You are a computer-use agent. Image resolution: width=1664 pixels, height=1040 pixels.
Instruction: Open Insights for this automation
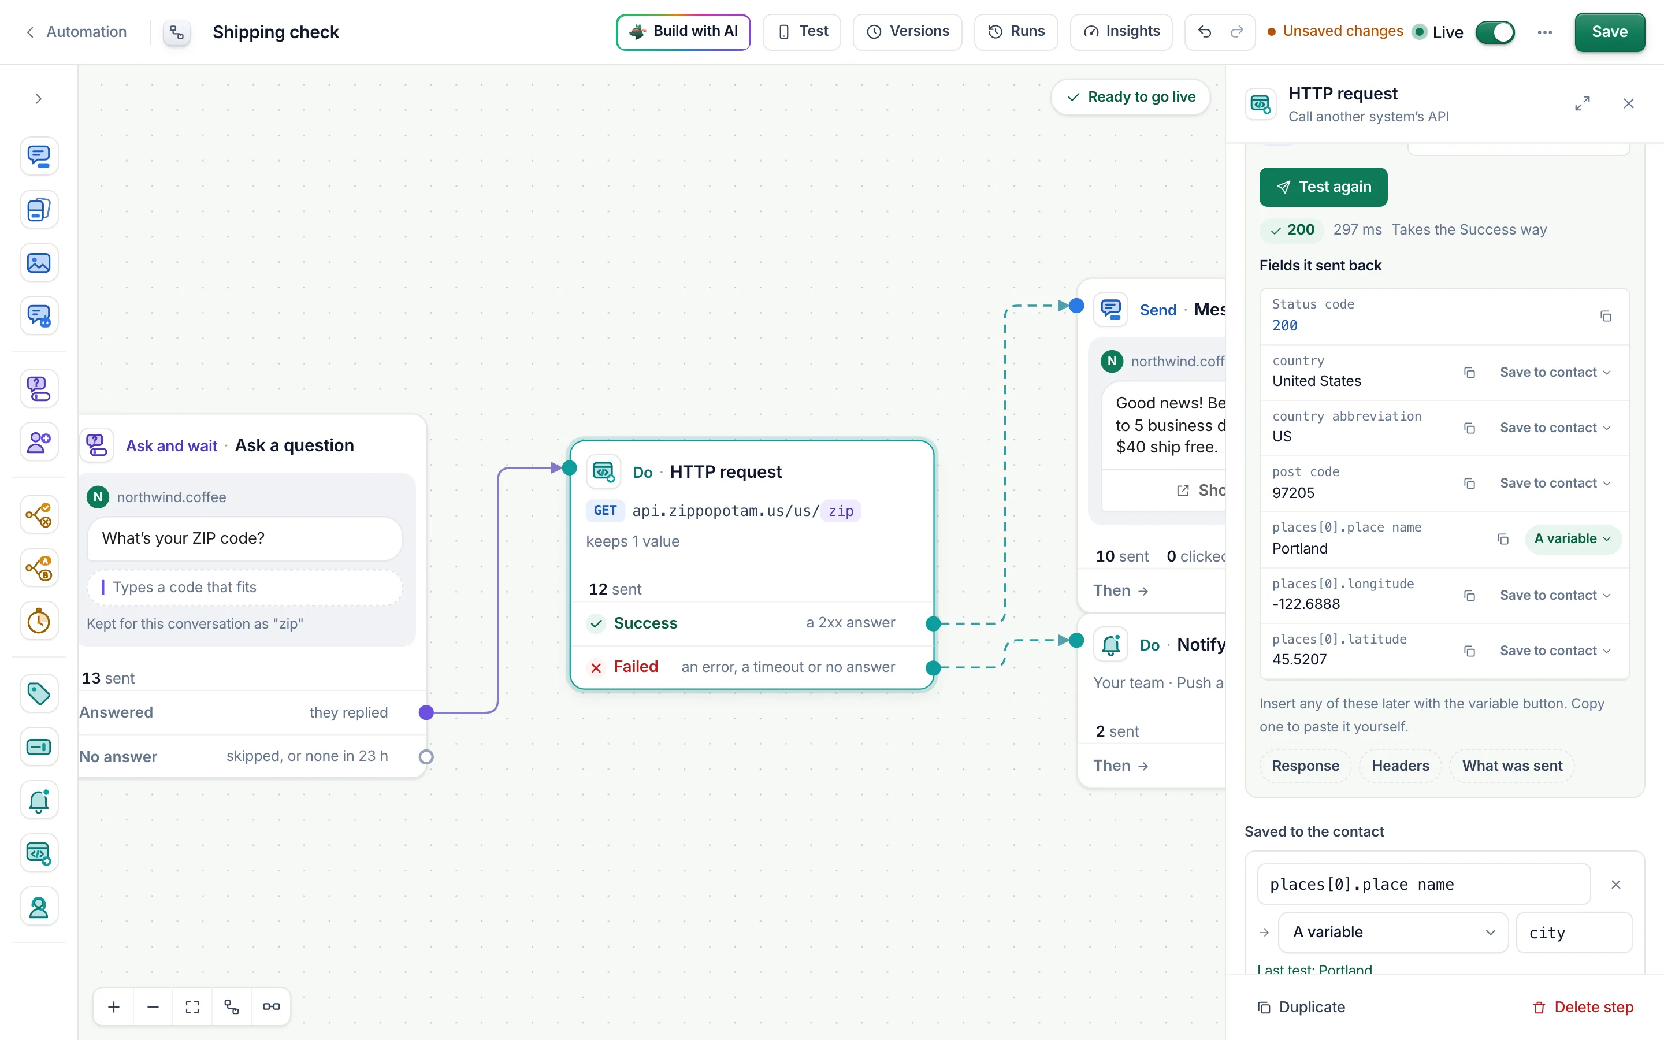tap(1121, 32)
